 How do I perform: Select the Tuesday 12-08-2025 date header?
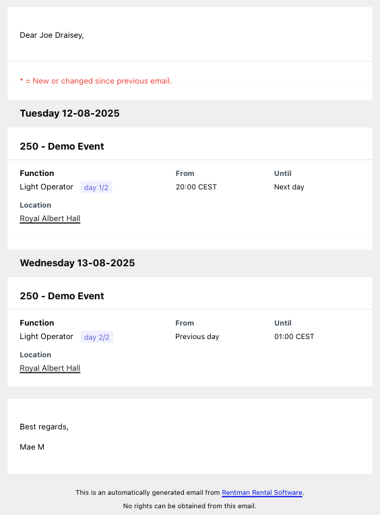click(x=69, y=113)
